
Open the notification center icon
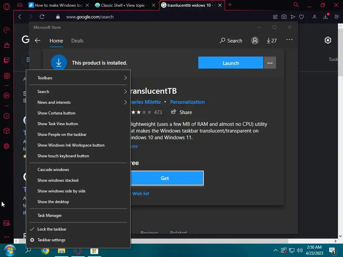click(x=333, y=251)
